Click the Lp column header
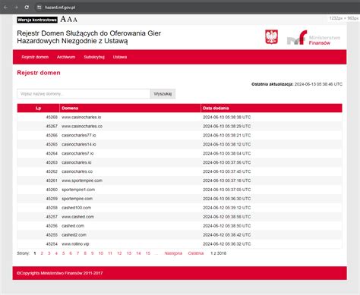This screenshot has height=295, width=360. (x=38, y=108)
